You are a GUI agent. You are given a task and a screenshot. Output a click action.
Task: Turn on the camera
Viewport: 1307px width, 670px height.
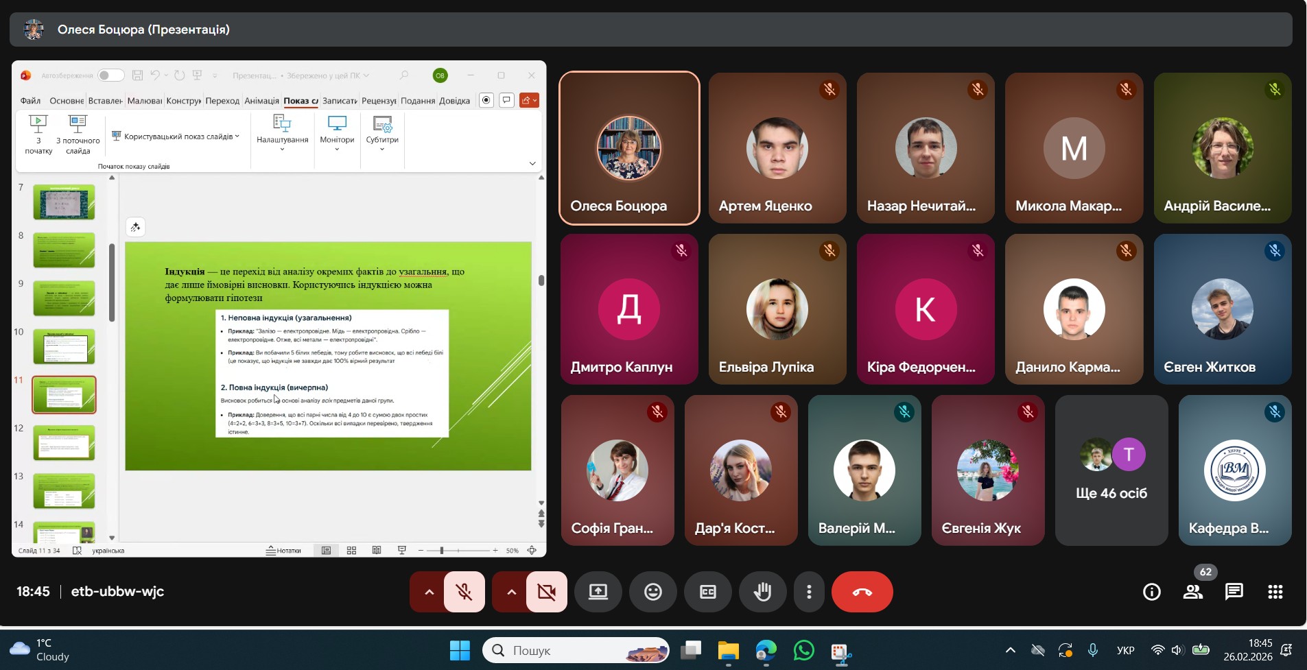click(x=547, y=592)
